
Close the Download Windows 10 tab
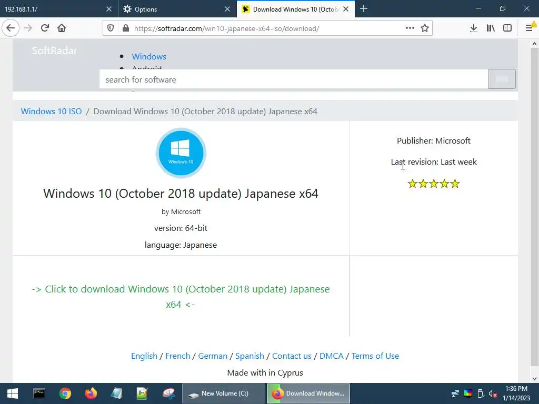pyautogui.click(x=346, y=9)
